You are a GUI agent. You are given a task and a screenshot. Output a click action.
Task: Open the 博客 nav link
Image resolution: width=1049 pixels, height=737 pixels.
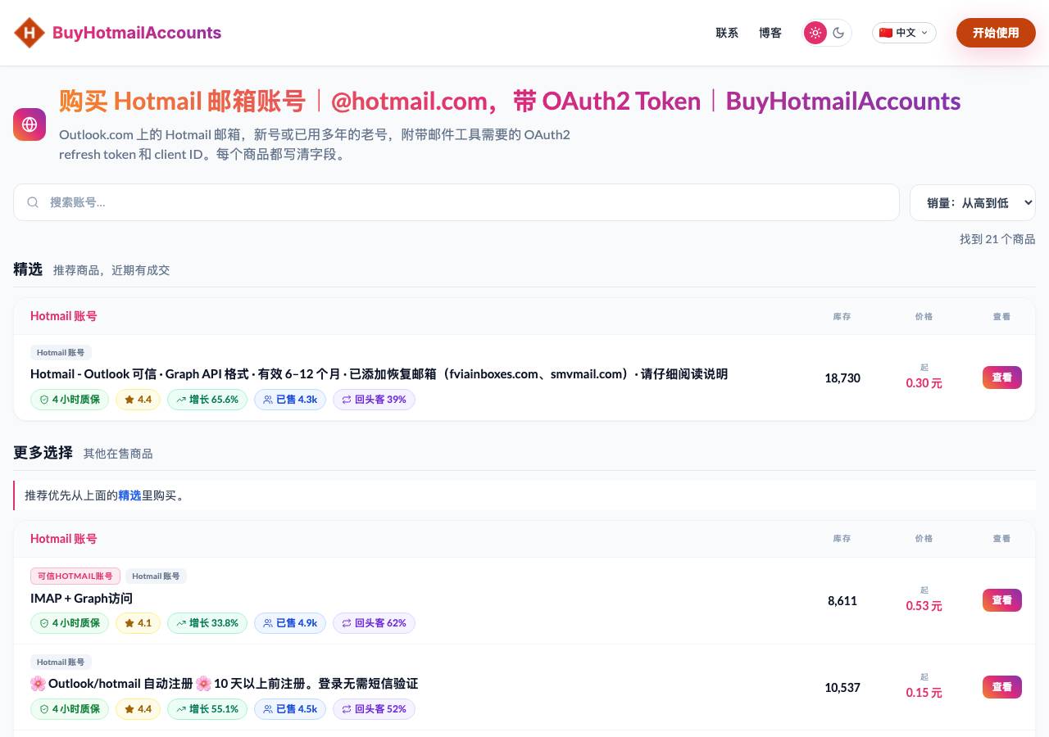[x=770, y=33]
